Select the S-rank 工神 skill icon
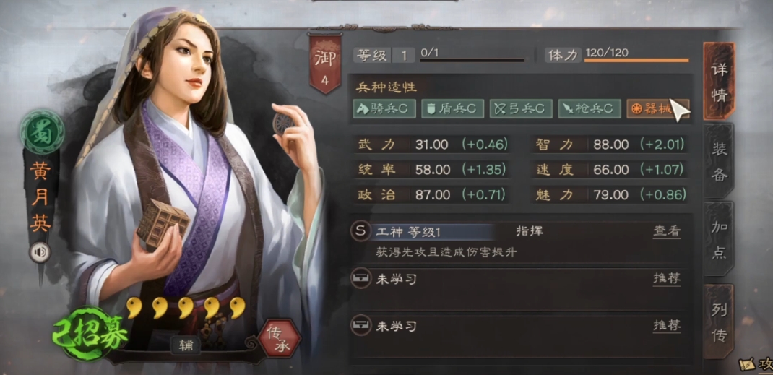The height and width of the screenshot is (375, 773). (360, 231)
